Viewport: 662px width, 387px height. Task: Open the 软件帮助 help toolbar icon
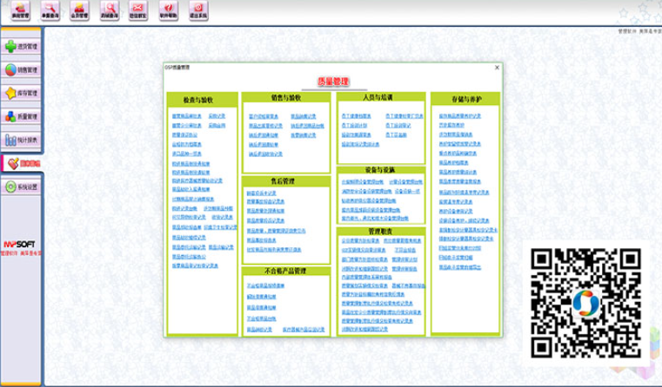coord(169,10)
